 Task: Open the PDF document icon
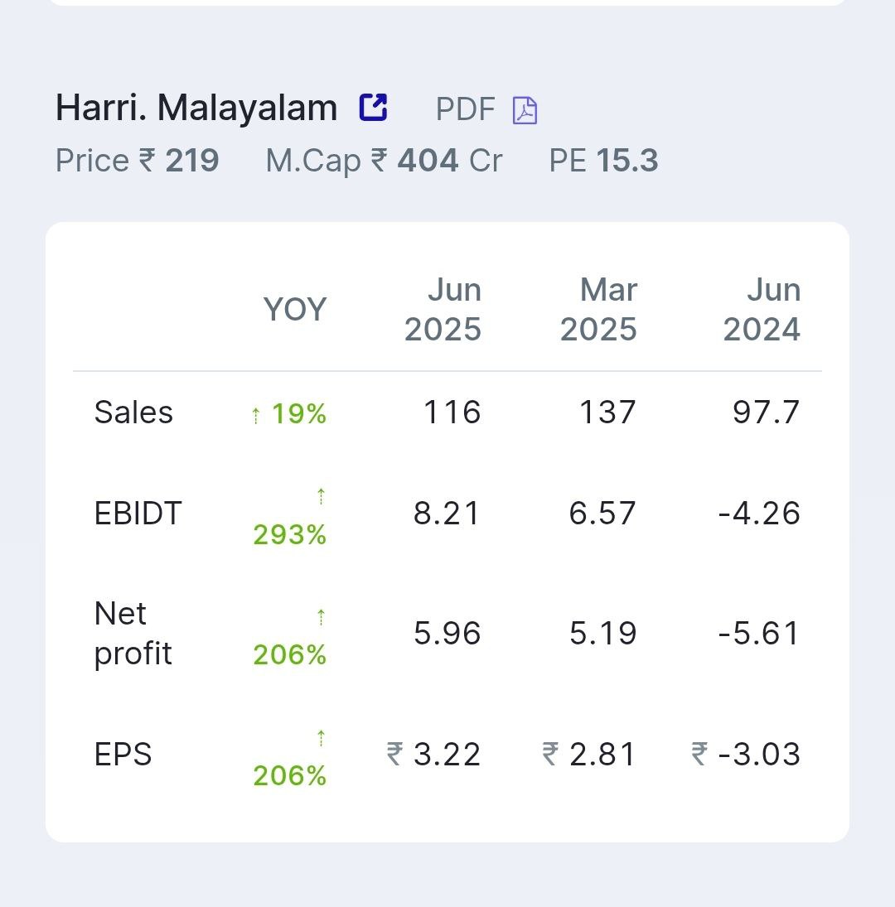pyautogui.click(x=525, y=110)
